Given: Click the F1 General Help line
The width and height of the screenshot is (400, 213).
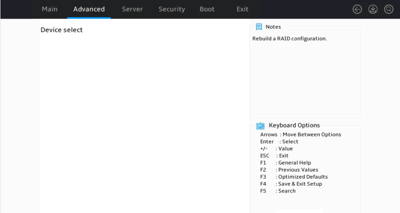Looking at the screenshot, I should tap(285, 163).
